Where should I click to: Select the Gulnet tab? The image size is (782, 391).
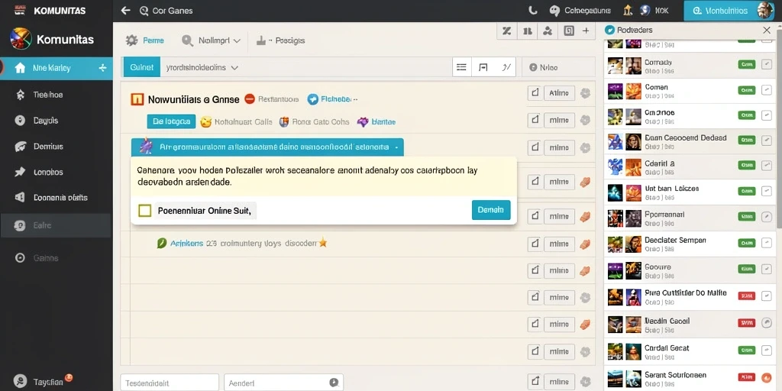[141, 67]
